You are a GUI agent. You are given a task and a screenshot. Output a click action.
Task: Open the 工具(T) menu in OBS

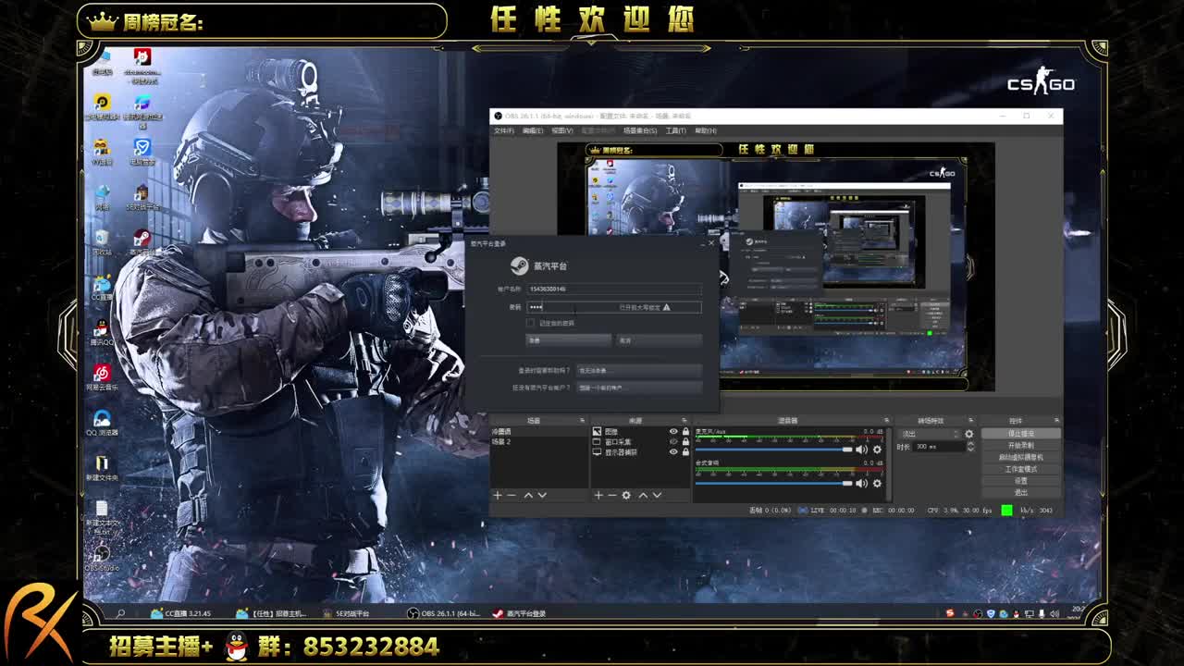pos(676,130)
